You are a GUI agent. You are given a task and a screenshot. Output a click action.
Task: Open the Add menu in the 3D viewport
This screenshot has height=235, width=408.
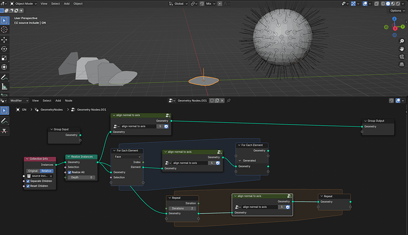(x=67, y=4)
